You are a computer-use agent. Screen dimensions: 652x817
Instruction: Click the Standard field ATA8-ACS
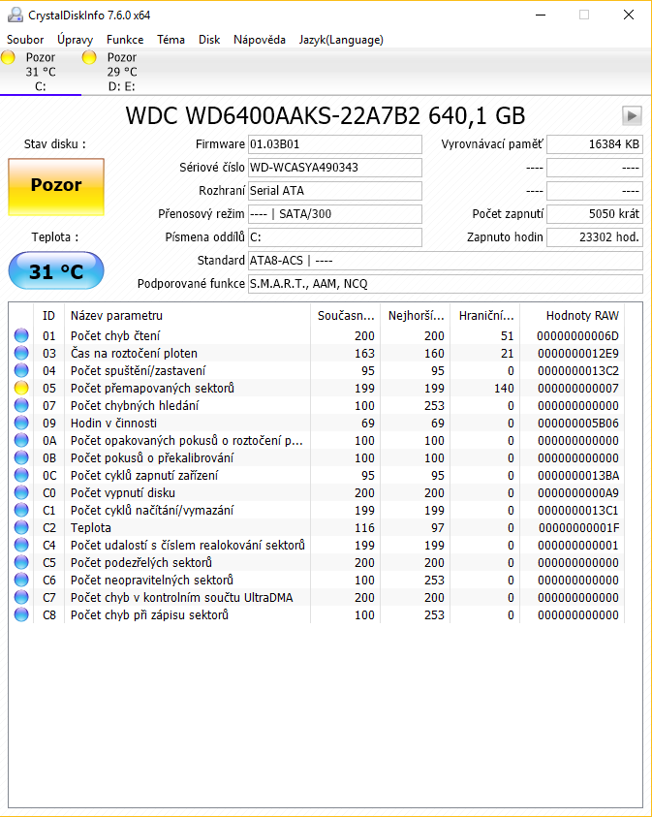pyautogui.click(x=446, y=261)
